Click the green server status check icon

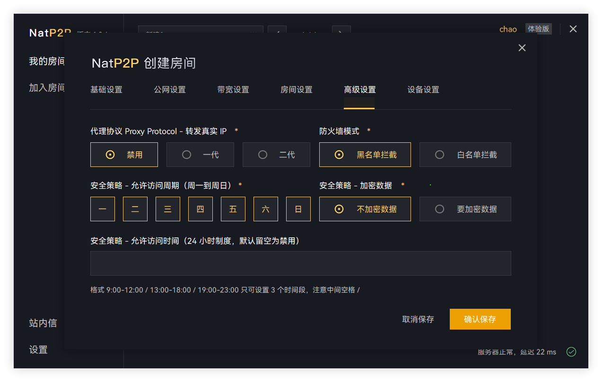click(x=571, y=352)
